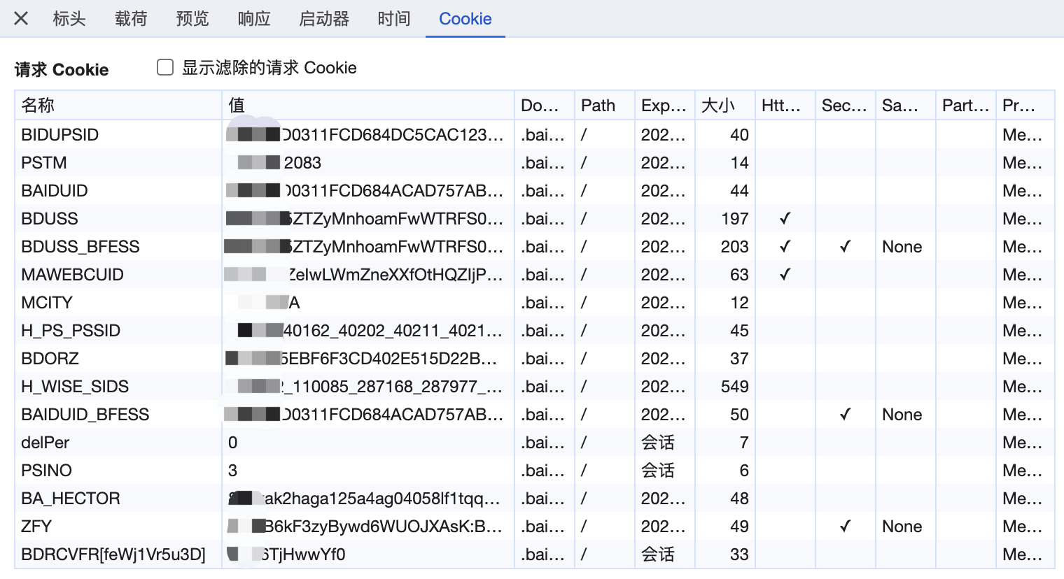Click SameSite None value for BAIDUID_BFESS

point(902,415)
